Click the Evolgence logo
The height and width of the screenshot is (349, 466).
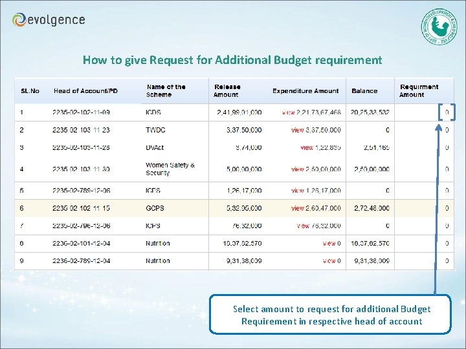(x=49, y=20)
